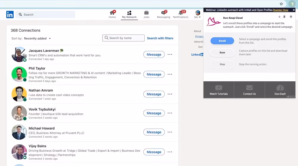Viewport: 298px width, 166px height.
Task: Open Vijay Bains's profile photo
Action: 19,152
